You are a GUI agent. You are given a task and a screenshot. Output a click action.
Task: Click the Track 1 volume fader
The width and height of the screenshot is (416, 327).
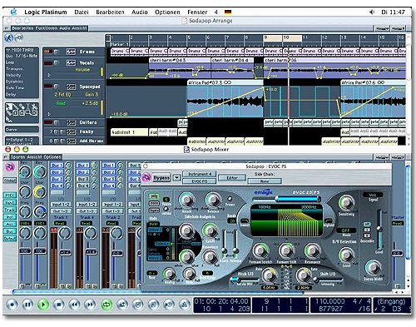click(66, 252)
